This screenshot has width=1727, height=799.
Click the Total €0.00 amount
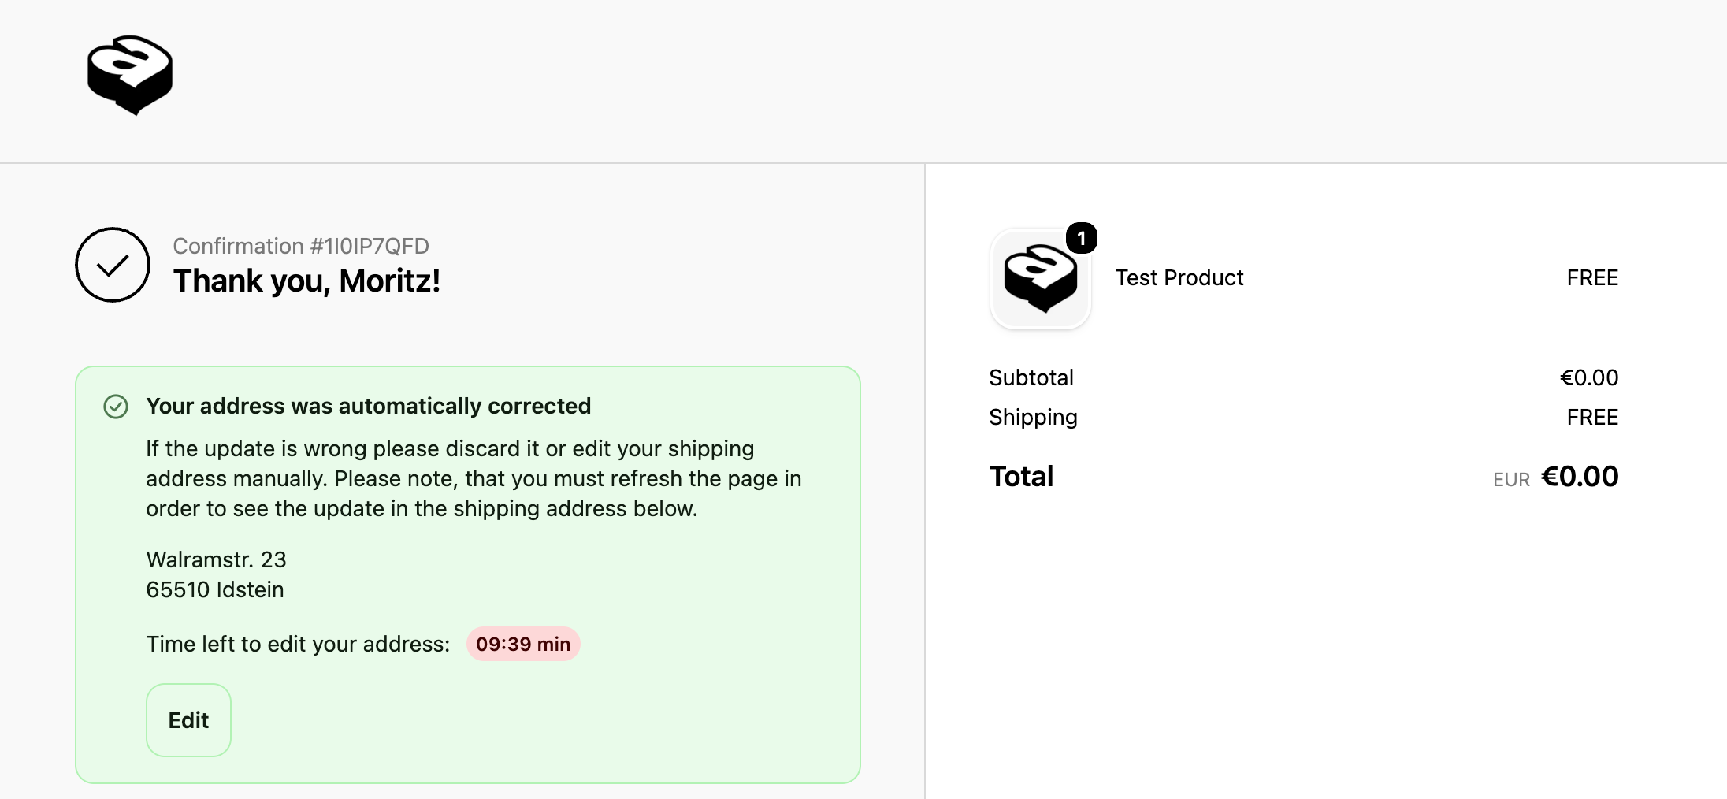[1580, 477]
